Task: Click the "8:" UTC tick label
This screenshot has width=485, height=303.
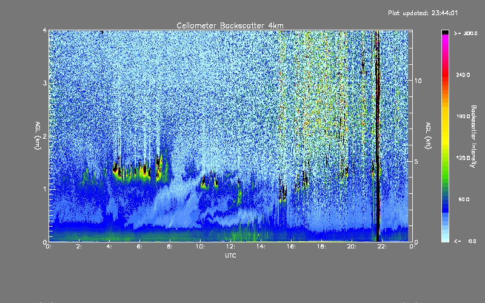Action: [x=170, y=247]
